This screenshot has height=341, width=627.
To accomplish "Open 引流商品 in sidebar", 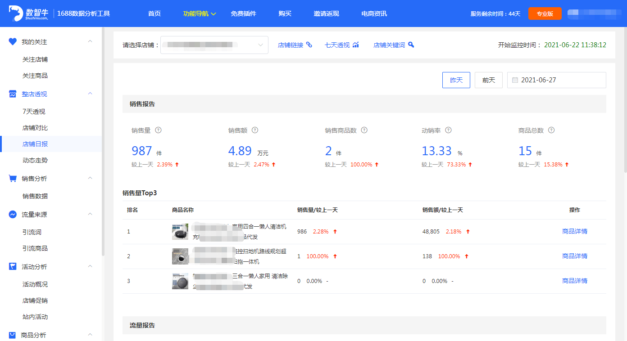I will coord(35,248).
